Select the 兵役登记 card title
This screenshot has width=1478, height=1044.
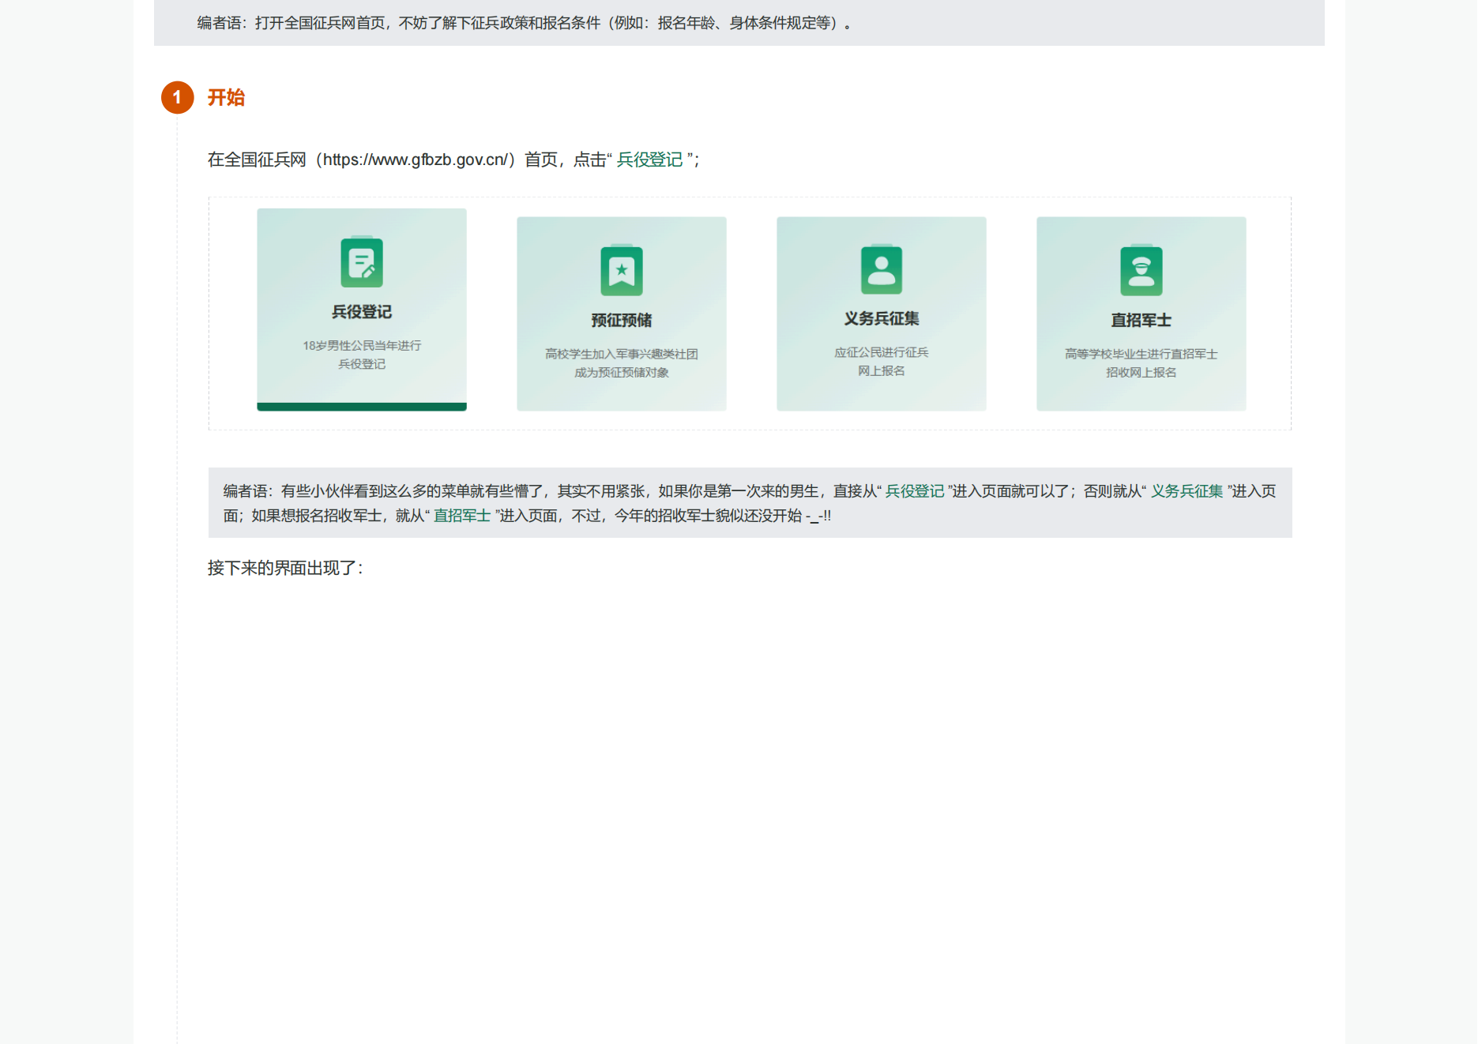tap(362, 312)
